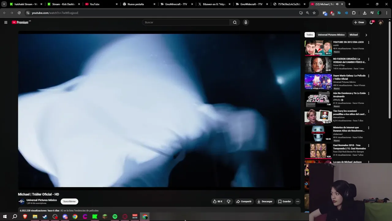This screenshot has width=392, height=221.
Task: Open Universal Pictures México channel link
Action: pyautogui.click(x=41, y=200)
